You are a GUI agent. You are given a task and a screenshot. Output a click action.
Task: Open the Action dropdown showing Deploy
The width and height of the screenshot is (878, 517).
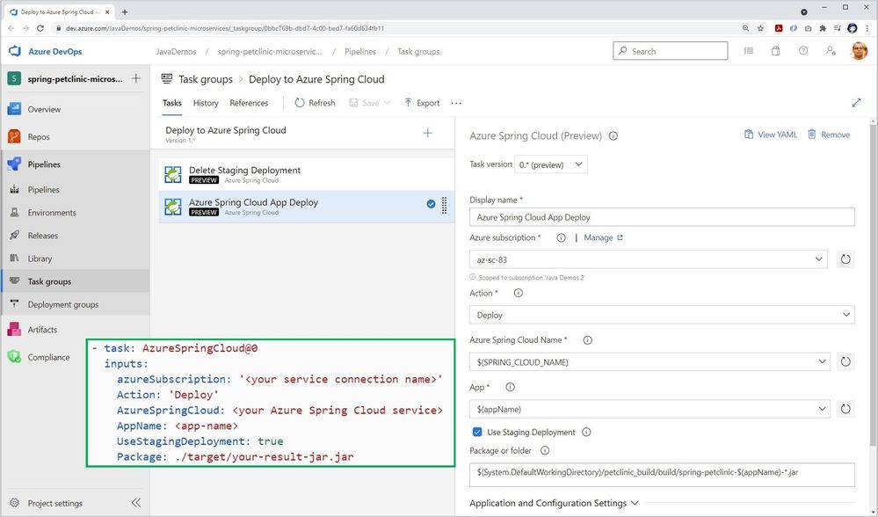pos(662,315)
